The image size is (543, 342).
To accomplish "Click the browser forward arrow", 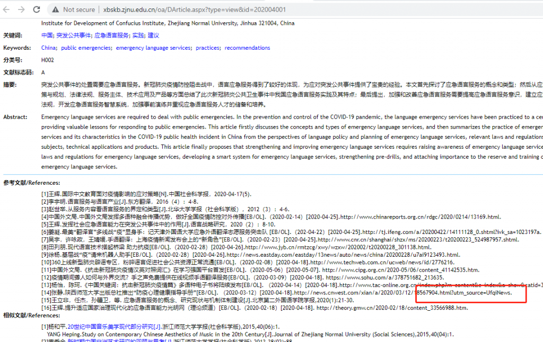I will point(22,10).
